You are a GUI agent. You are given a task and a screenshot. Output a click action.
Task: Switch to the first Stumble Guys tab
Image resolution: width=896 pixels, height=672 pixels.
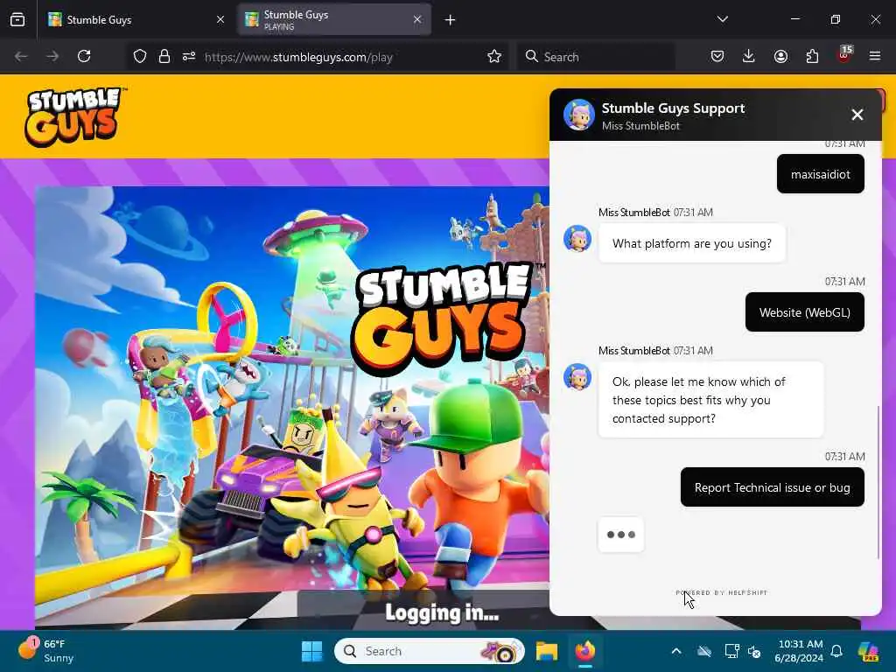point(136,20)
